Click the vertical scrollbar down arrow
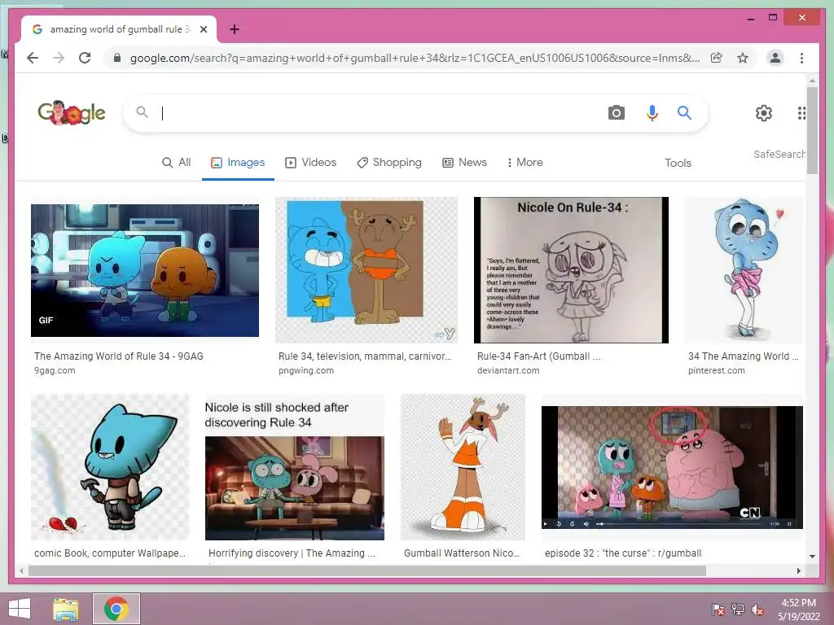The height and width of the screenshot is (625, 834). click(812, 557)
